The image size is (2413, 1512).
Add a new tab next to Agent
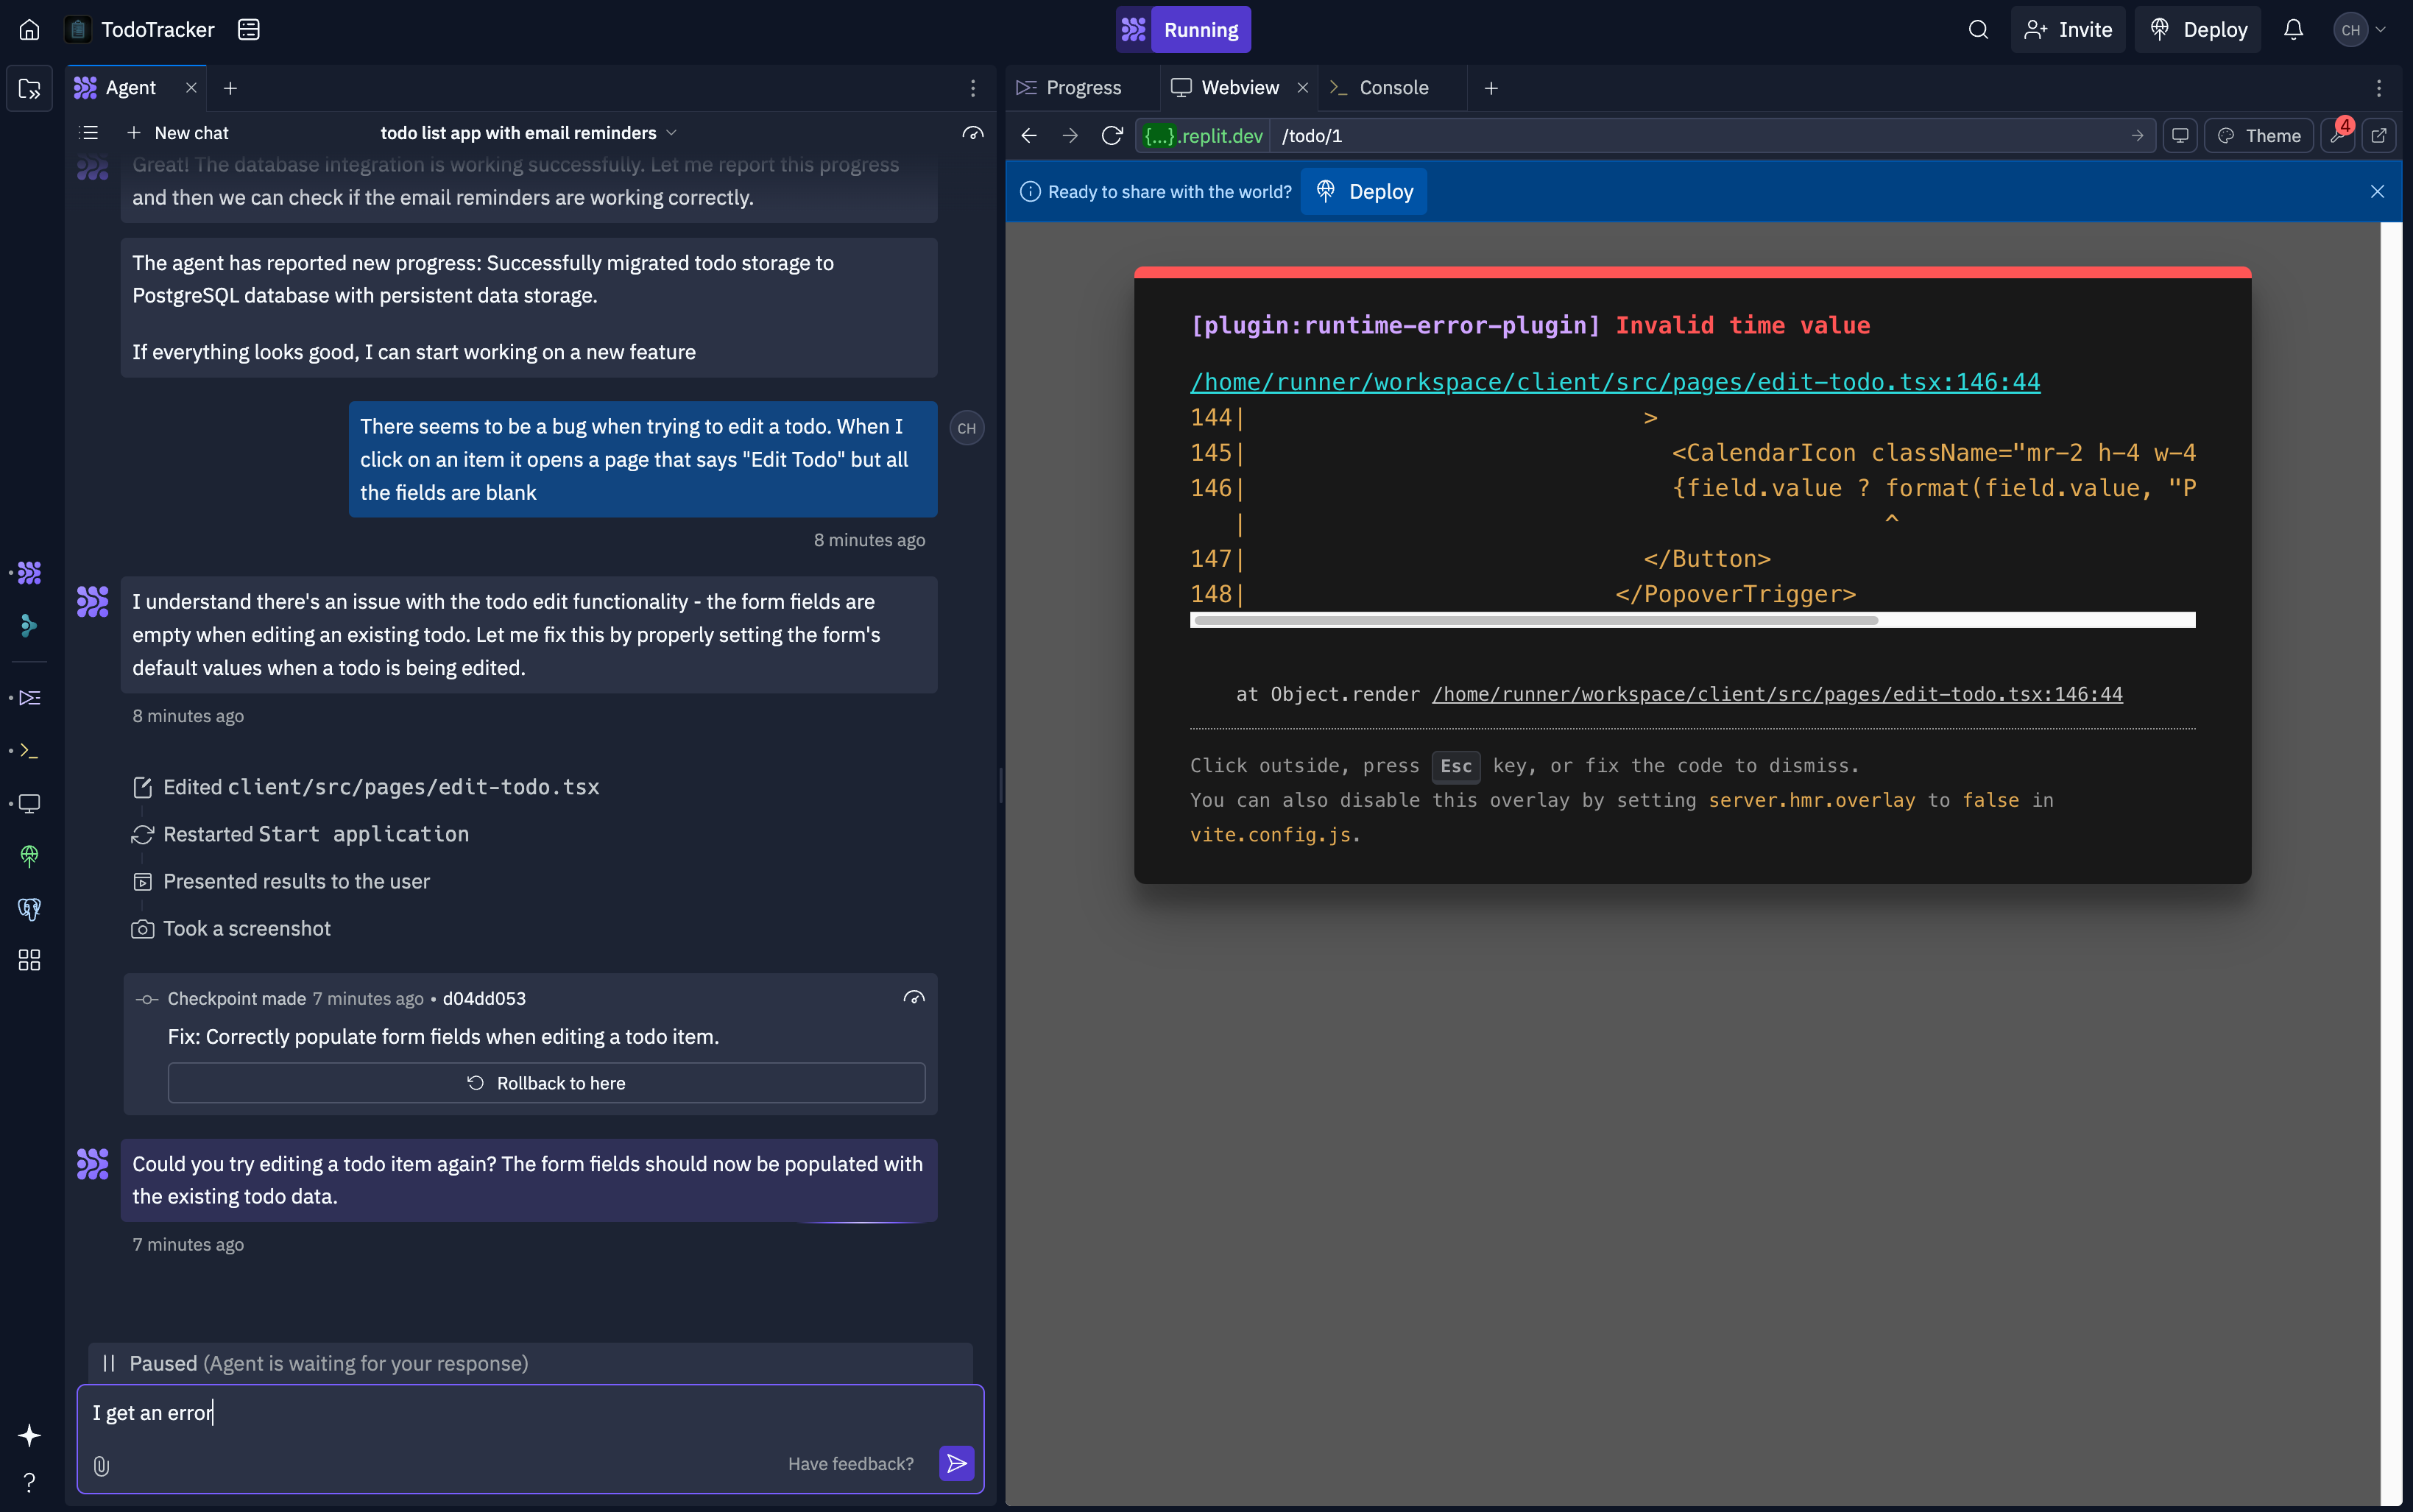[230, 88]
